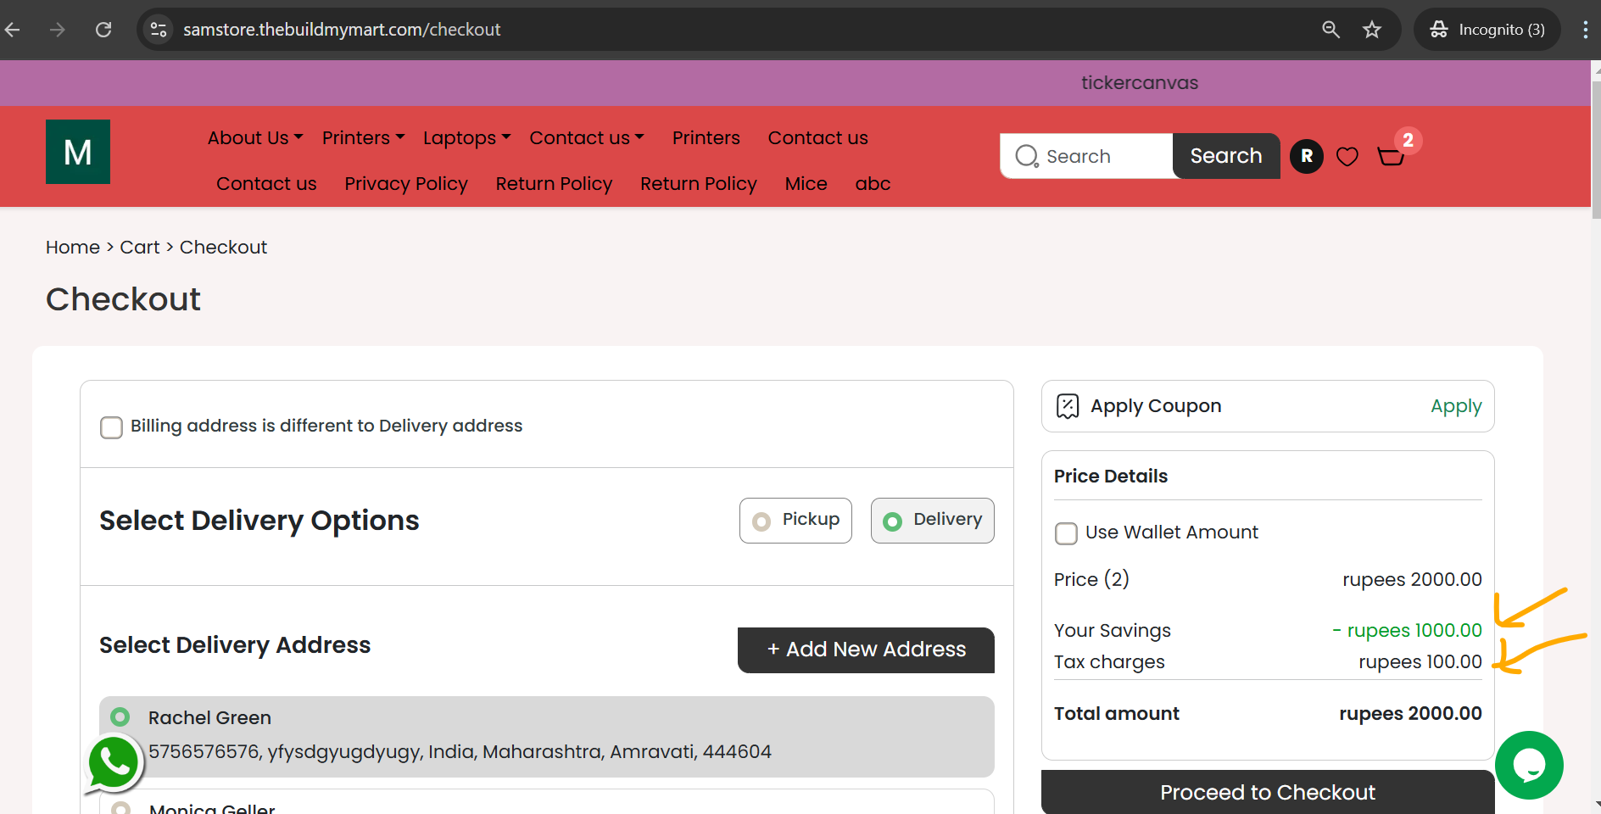Open the live chat bubble widget
The width and height of the screenshot is (1601, 814).
click(x=1529, y=765)
